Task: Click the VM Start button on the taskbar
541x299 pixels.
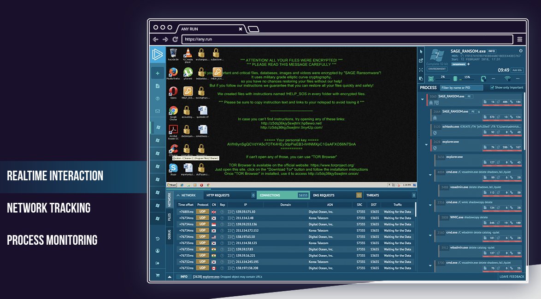Action: click(172, 185)
